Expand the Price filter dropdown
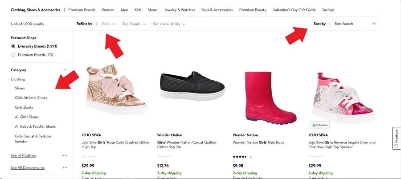Image resolution: width=401 pixels, height=179 pixels. click(x=109, y=24)
